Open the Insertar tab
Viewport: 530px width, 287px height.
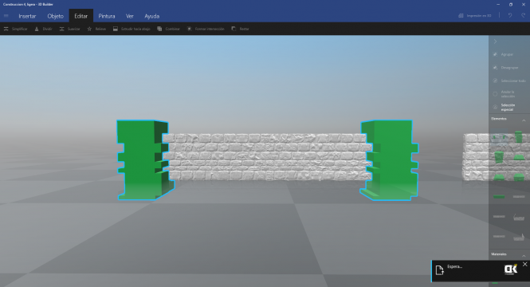coord(27,16)
